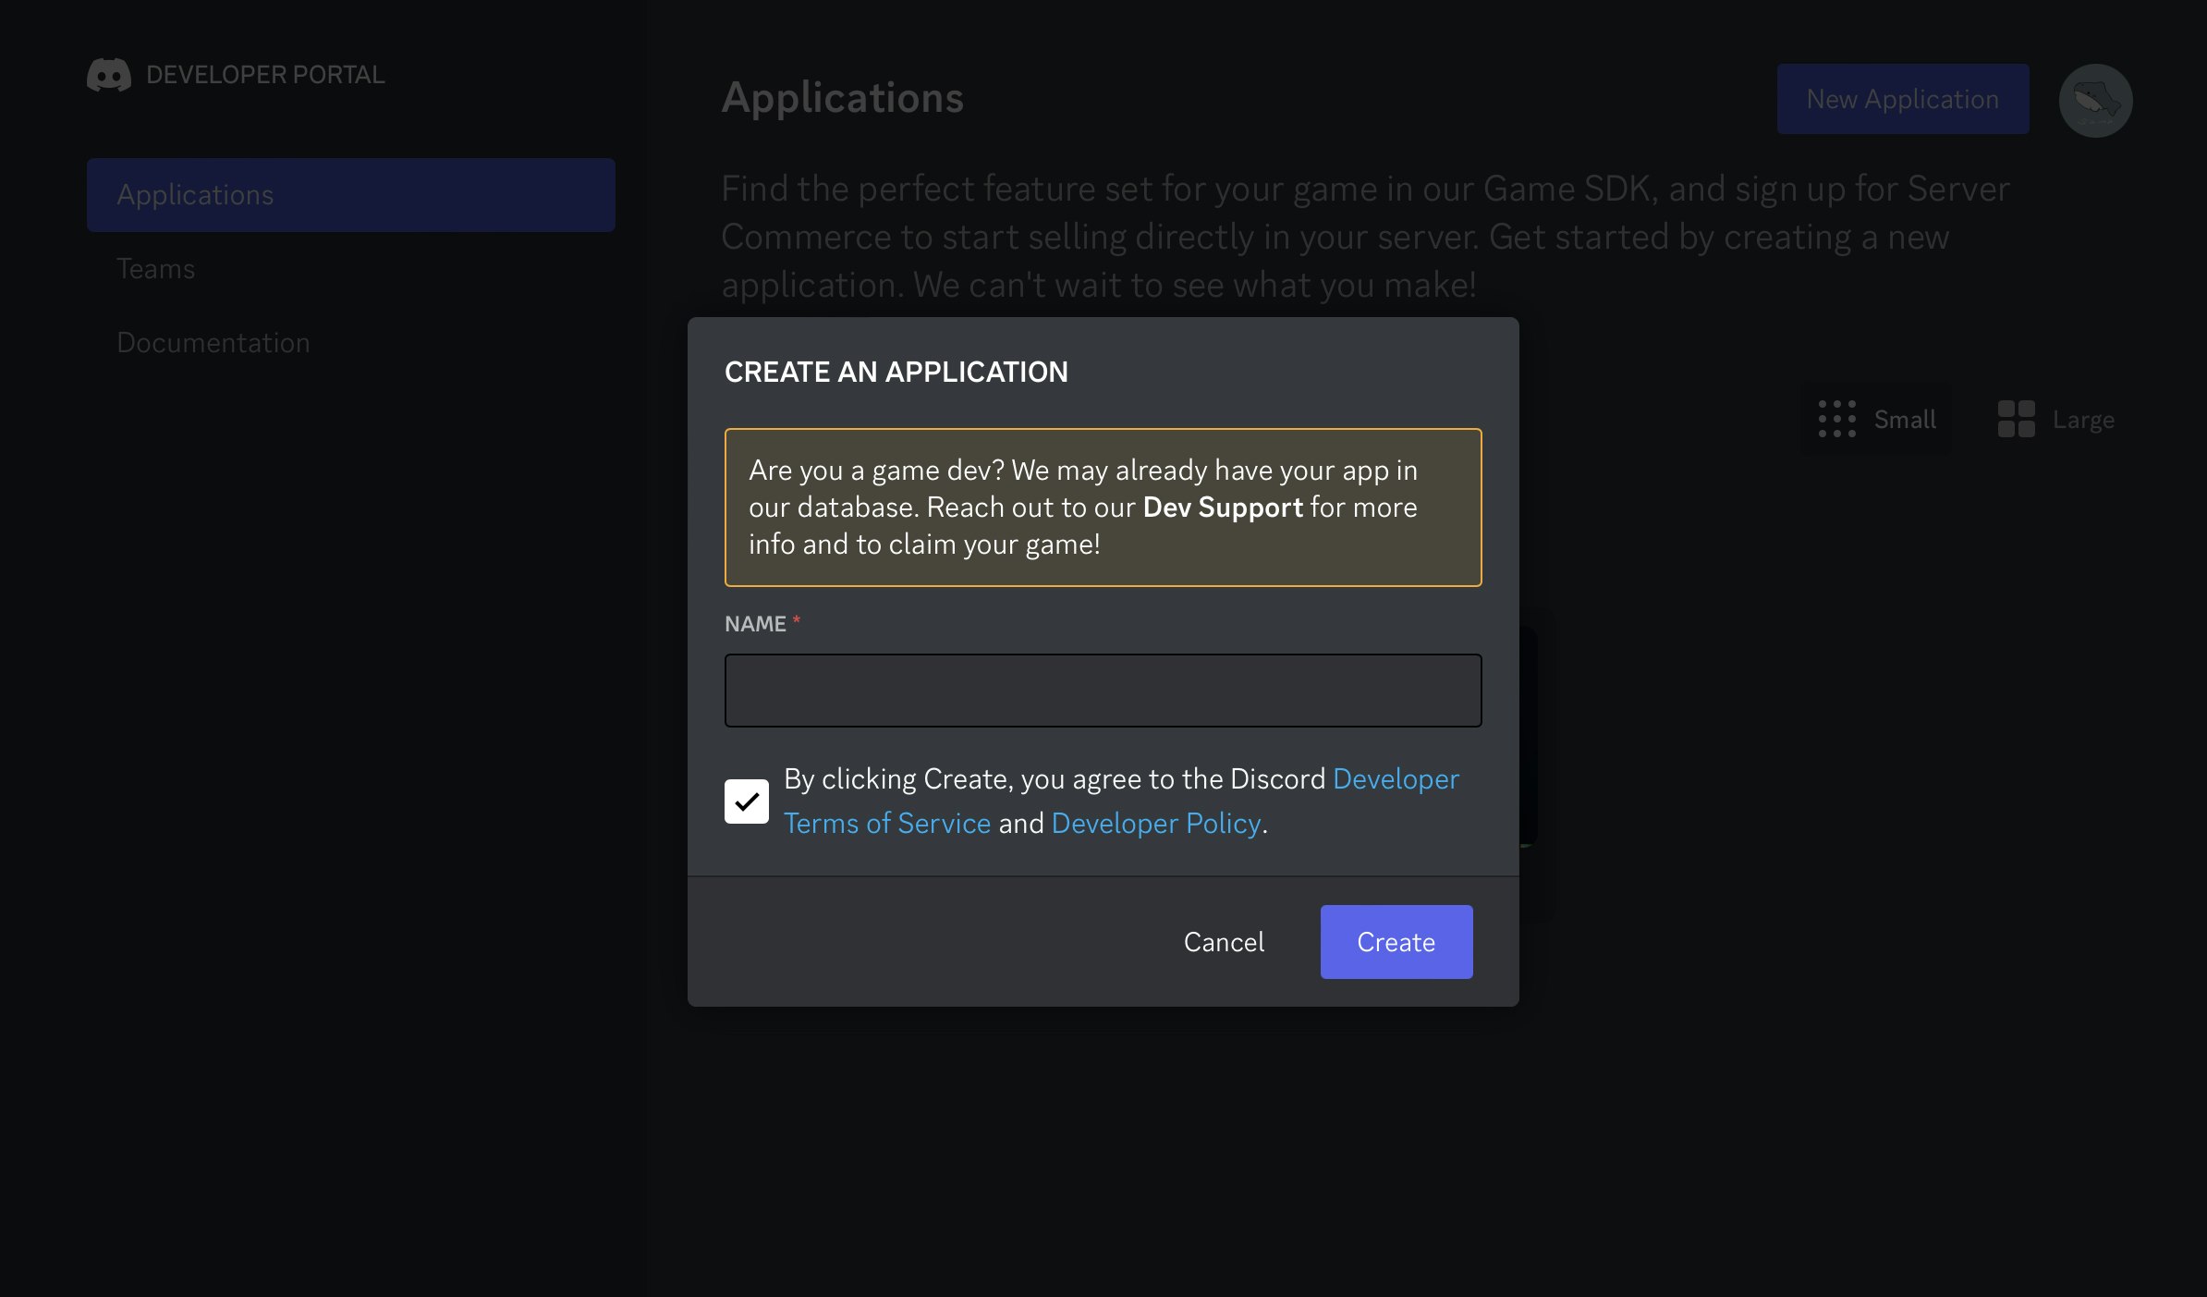Click the NAME field label
This screenshot has height=1297, width=2207.
[754, 624]
